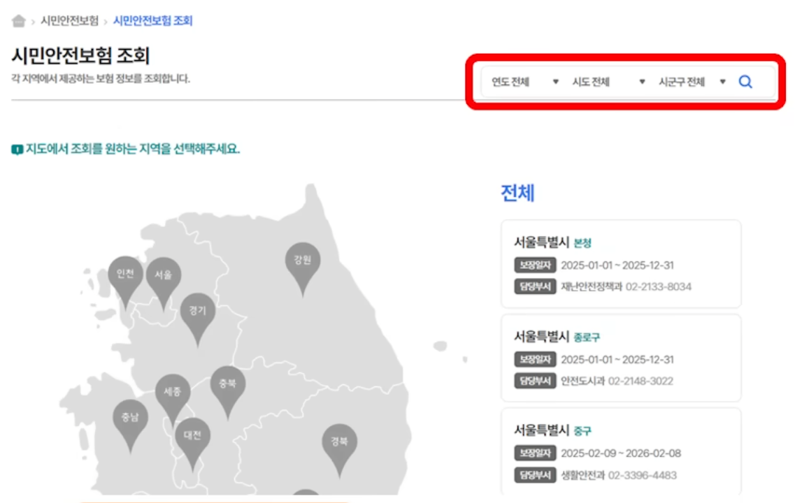
Task: Open the 시민안전보험 조회 breadcrumb link
Action: tap(152, 21)
